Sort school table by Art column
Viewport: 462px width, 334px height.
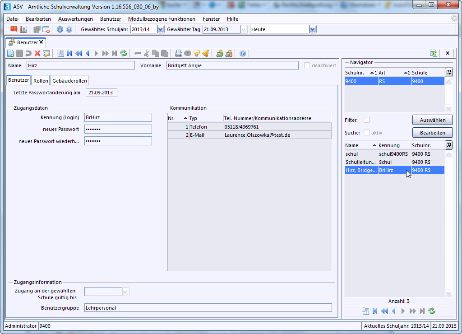394,73
